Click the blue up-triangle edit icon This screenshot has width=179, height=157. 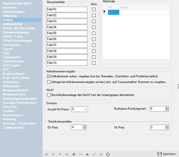(x=87, y=154)
